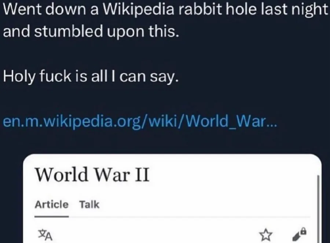Click the locked edit pencil icon
Screen dimensions: 330x243
coord(300,234)
